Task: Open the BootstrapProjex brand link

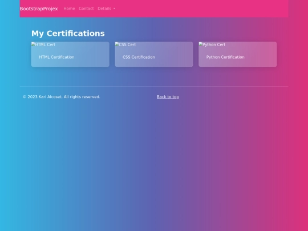Action: (39, 9)
